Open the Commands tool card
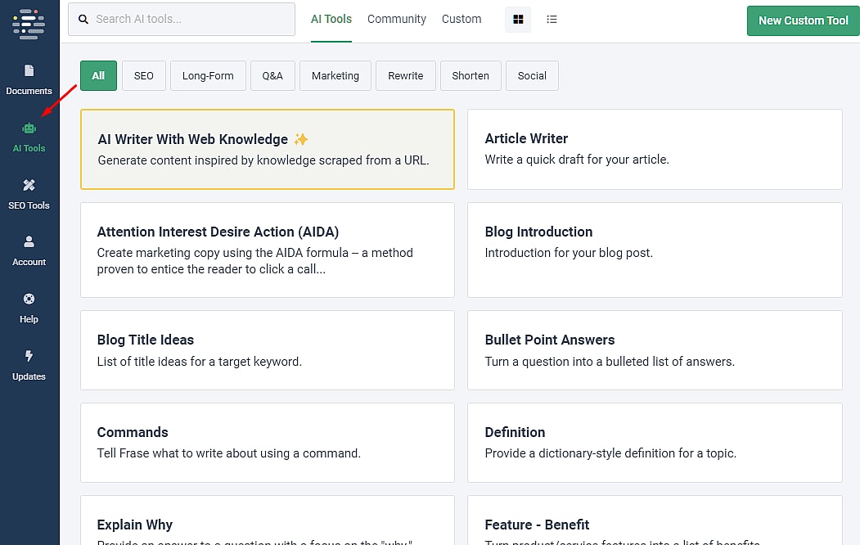 point(268,443)
